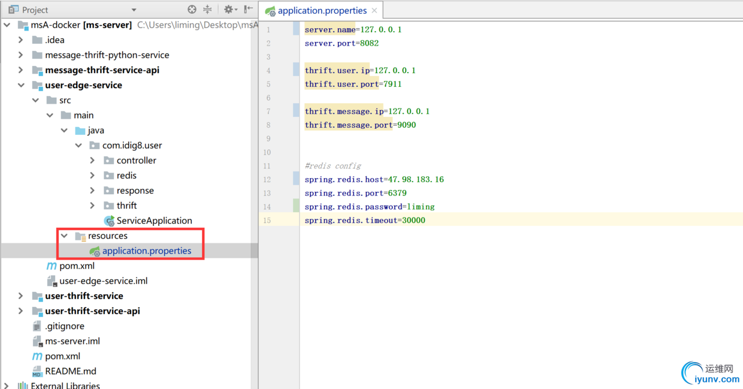
Task: Click the server.name=127.0.0.1 line
Action: (353, 29)
